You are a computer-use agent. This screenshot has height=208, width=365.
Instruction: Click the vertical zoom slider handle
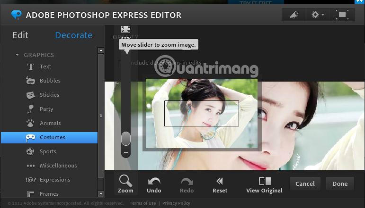pyautogui.click(x=126, y=139)
